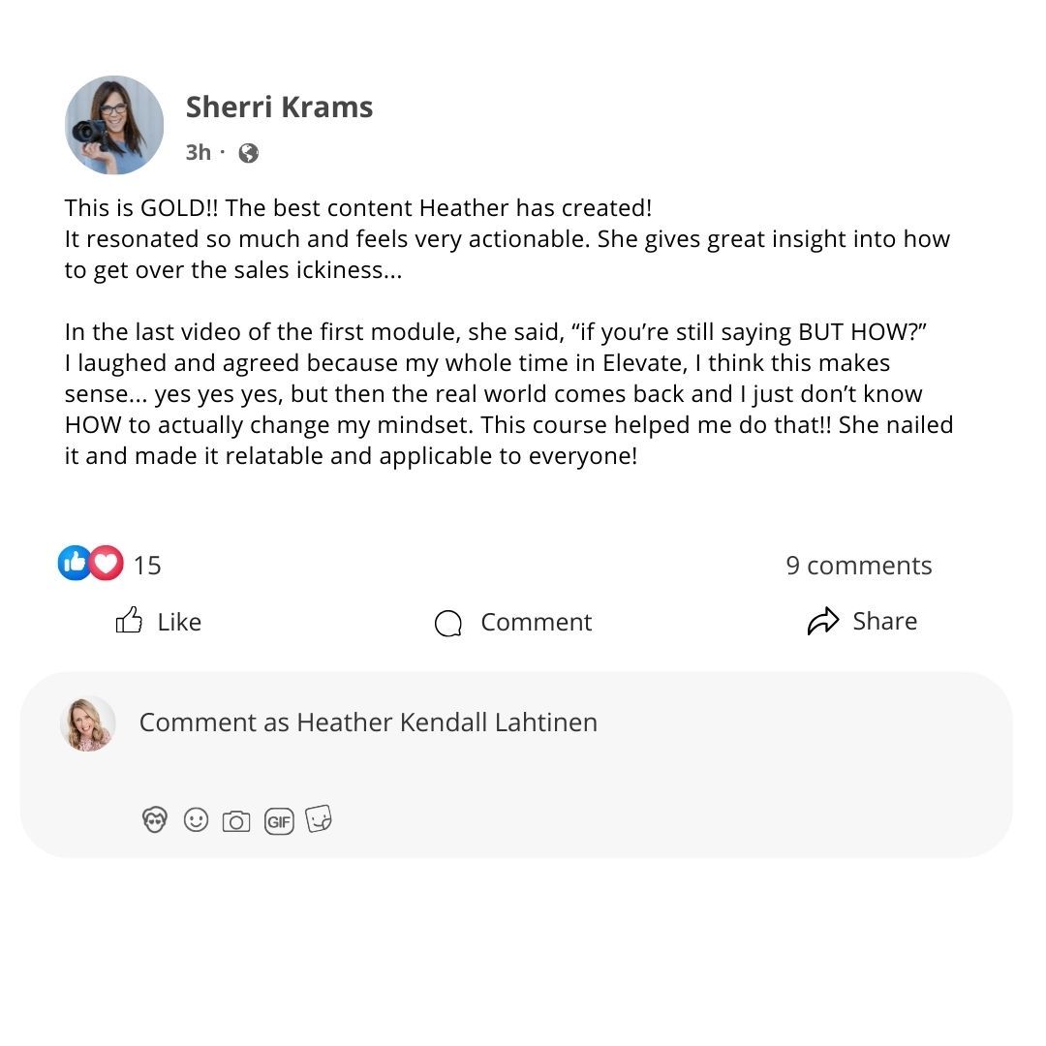Click the Comment text label
1046x1046 pixels.
tap(536, 622)
